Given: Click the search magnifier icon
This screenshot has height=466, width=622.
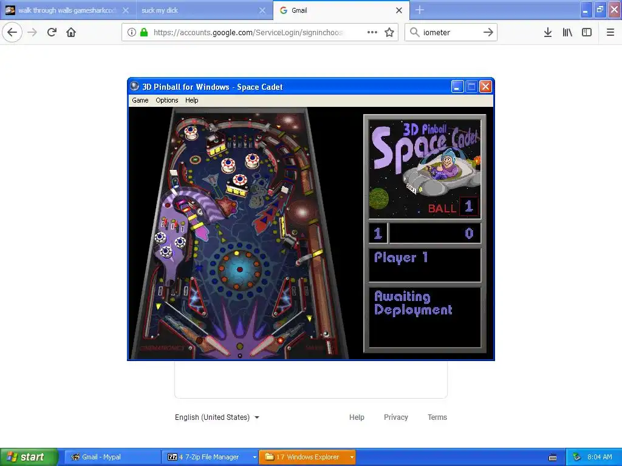Looking at the screenshot, I should click(414, 32).
